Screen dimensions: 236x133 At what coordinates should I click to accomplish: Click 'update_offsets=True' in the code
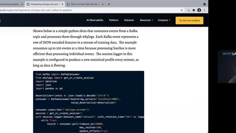click(x=93, y=131)
